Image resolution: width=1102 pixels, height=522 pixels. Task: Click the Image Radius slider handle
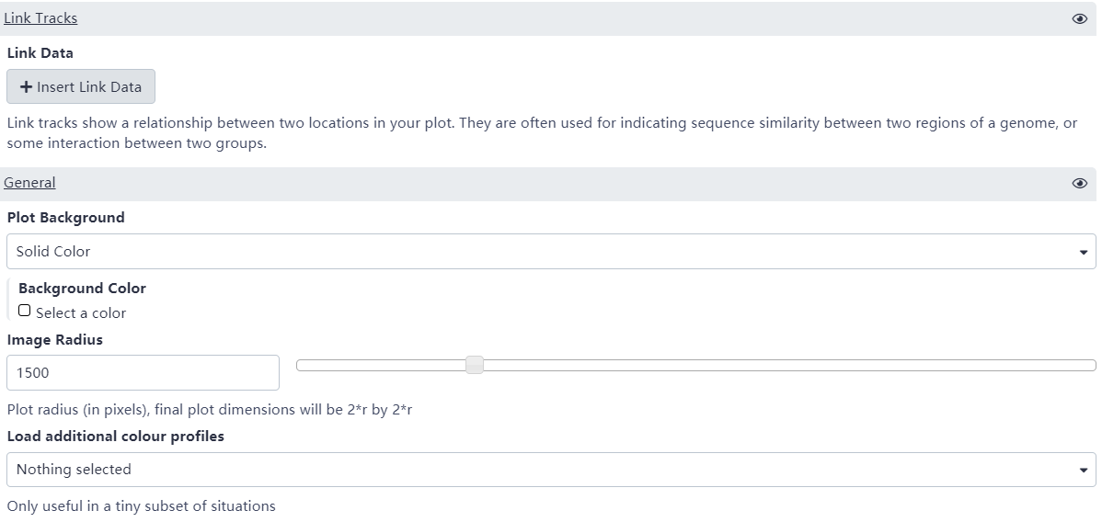475,366
